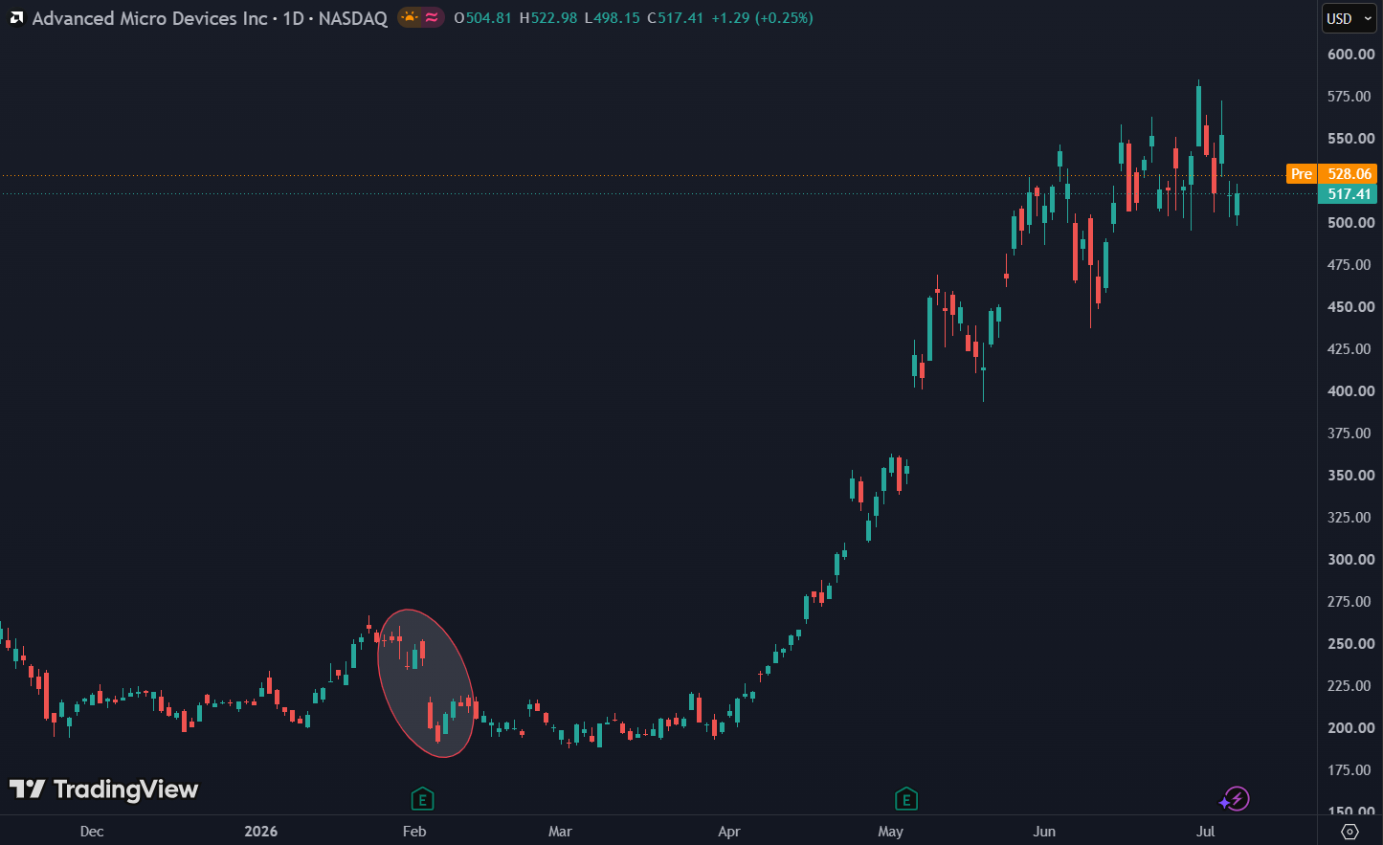Click the pre-market sun status icon
Screen dimensions: 1383x845
pos(410,17)
